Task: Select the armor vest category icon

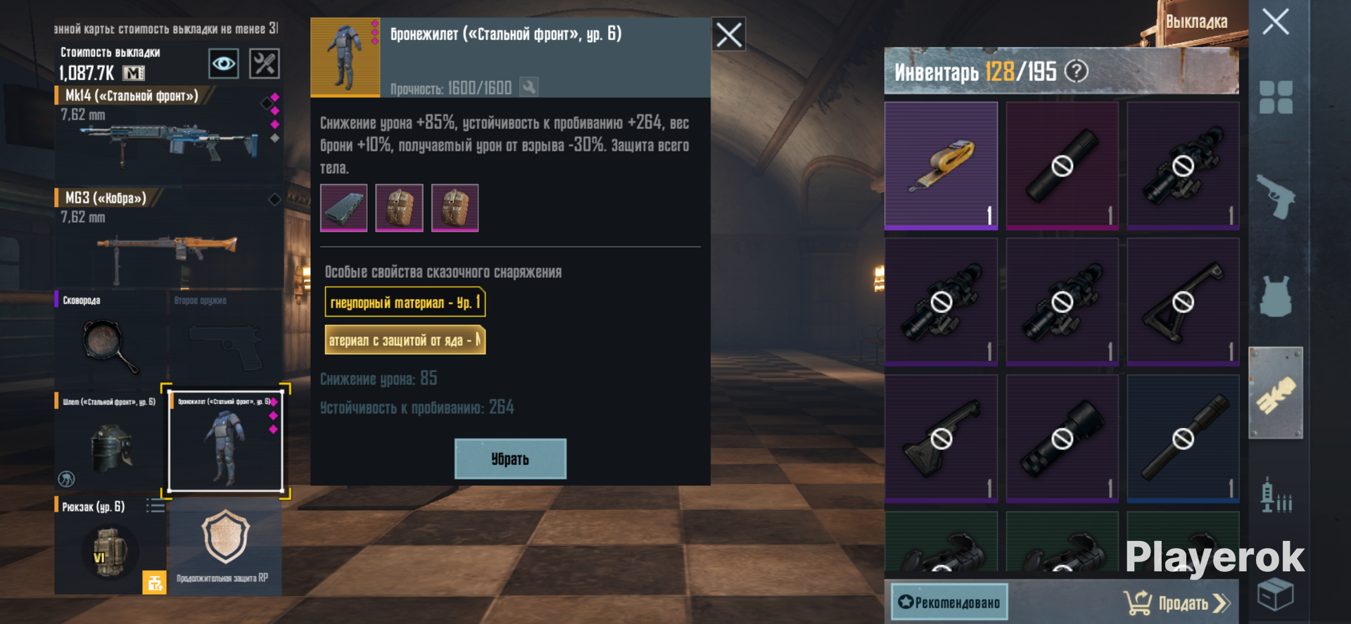Action: click(x=1276, y=296)
